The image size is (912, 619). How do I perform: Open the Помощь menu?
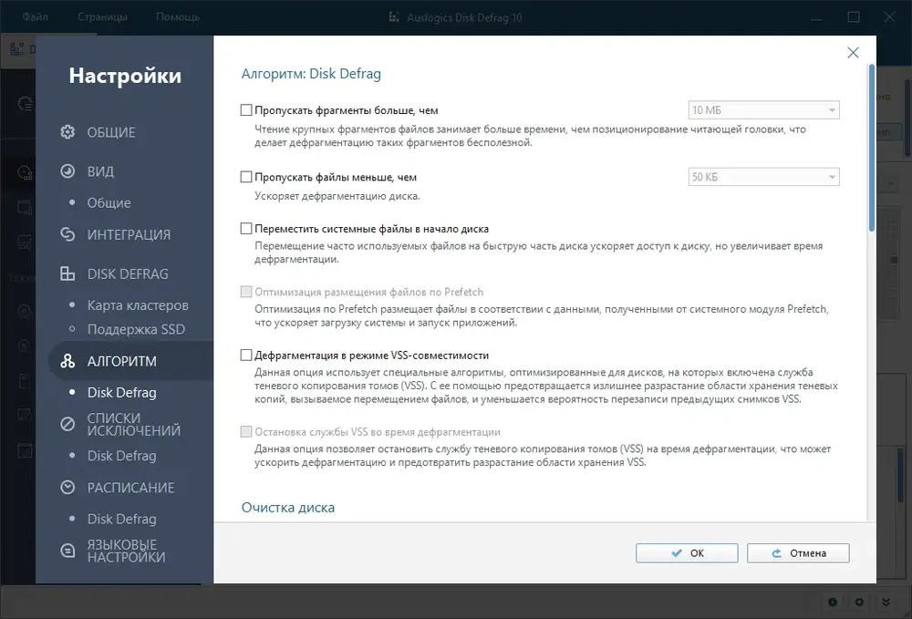point(178,16)
